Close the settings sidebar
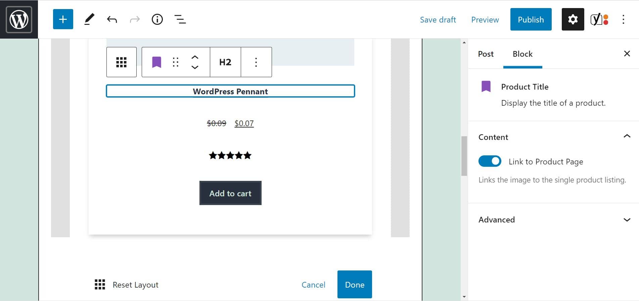 pyautogui.click(x=627, y=54)
